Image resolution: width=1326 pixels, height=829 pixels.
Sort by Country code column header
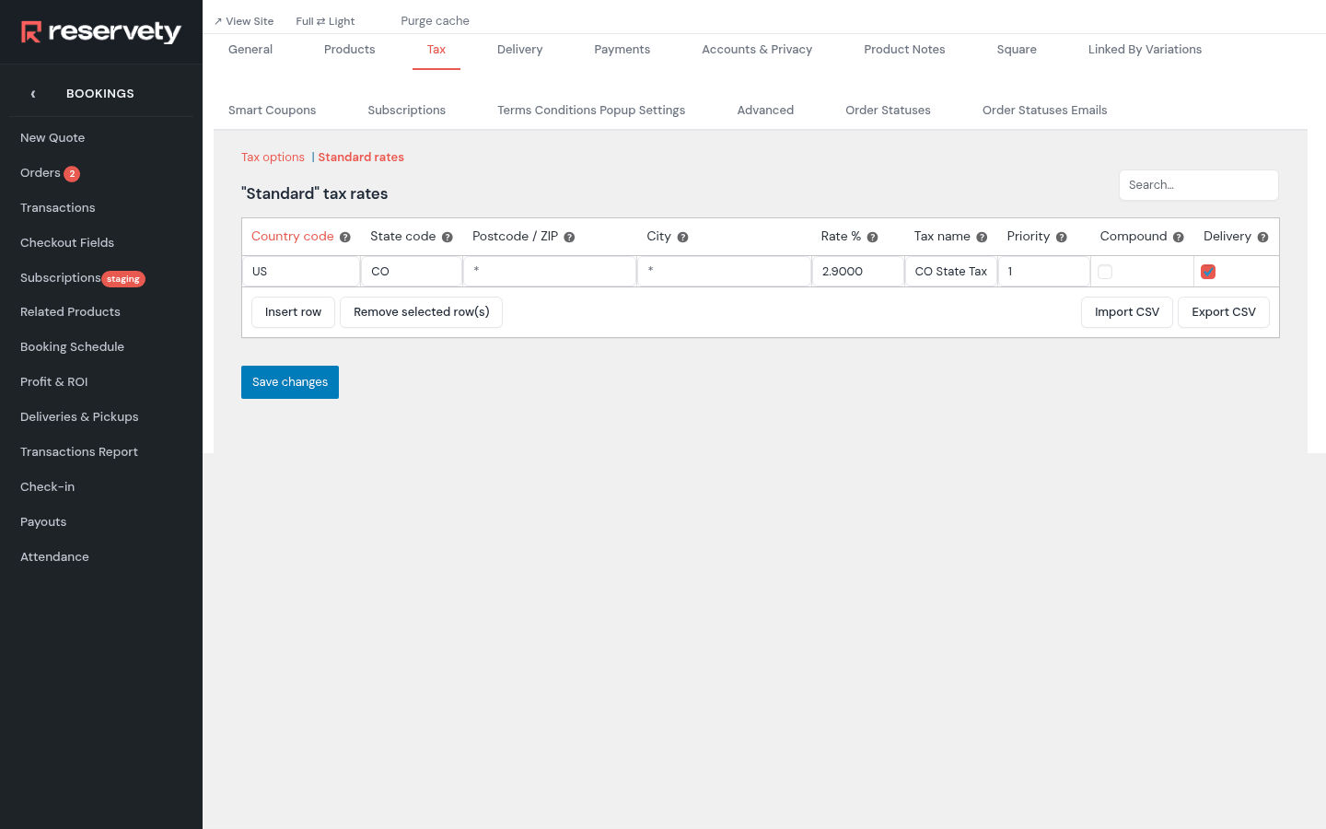(x=293, y=237)
